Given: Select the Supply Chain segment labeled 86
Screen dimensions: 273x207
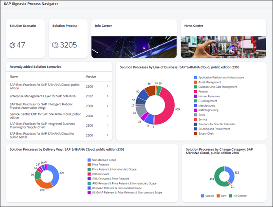Looking at the screenshot, I should pos(150,91).
